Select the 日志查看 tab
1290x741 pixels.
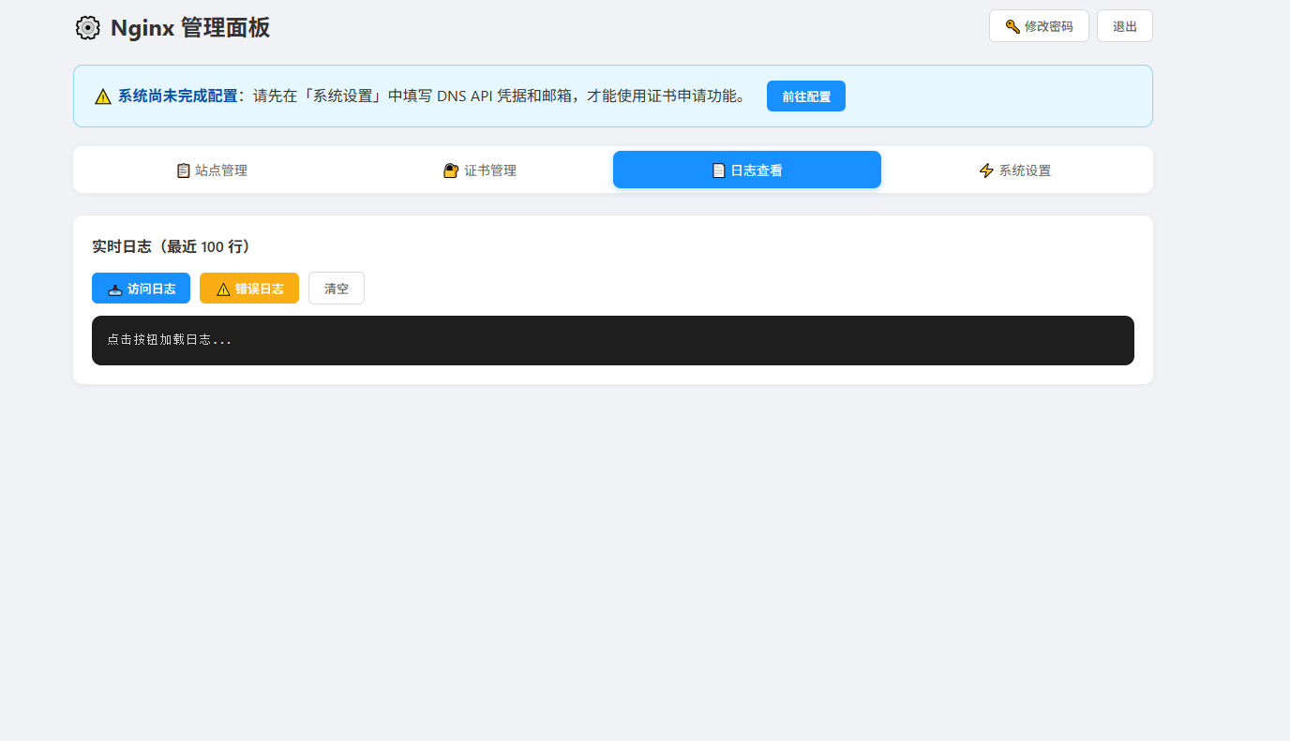click(x=747, y=170)
